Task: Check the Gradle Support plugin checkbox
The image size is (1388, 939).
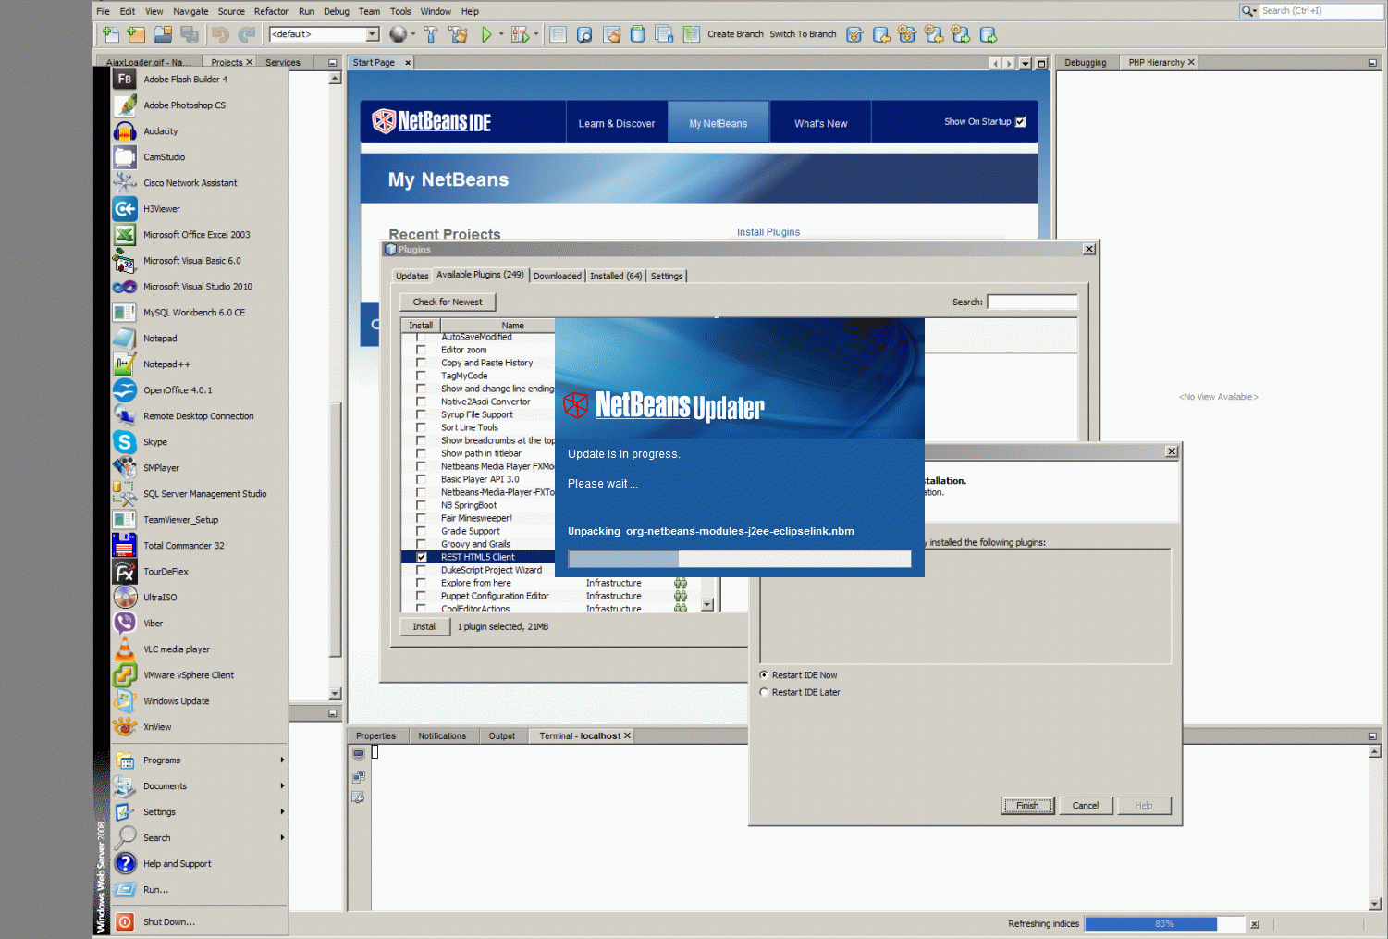Action: (422, 532)
